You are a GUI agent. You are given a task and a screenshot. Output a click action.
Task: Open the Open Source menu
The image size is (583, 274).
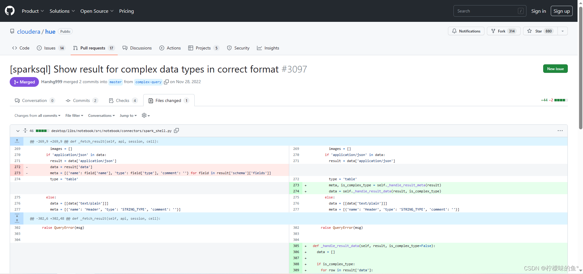click(97, 11)
